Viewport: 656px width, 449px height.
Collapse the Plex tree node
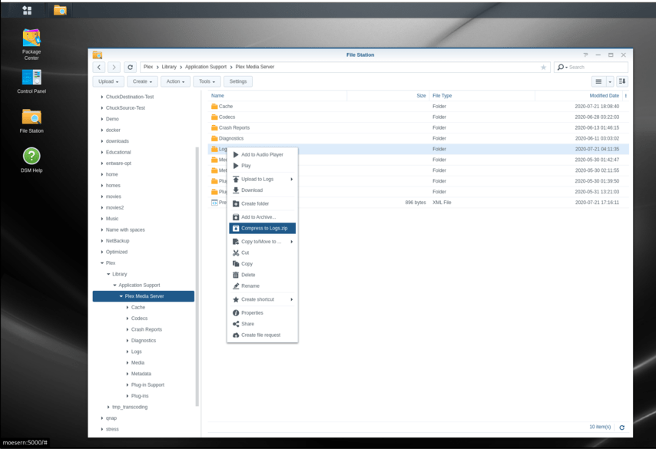pos(101,263)
